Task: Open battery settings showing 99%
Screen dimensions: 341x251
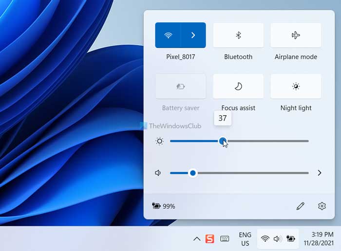Action: pyautogui.click(x=164, y=206)
